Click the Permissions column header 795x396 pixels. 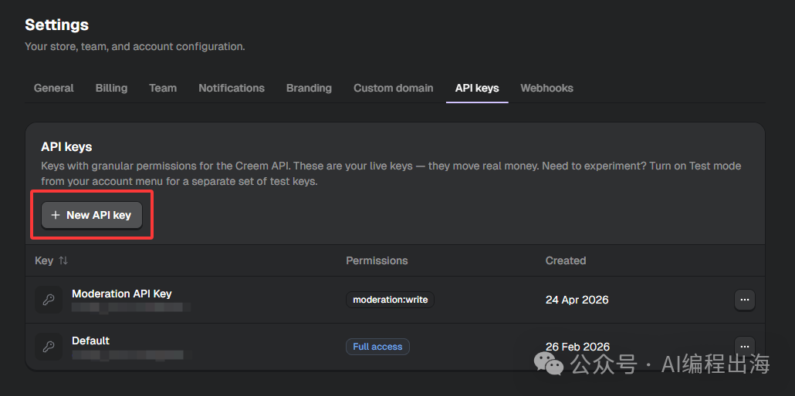pos(377,261)
